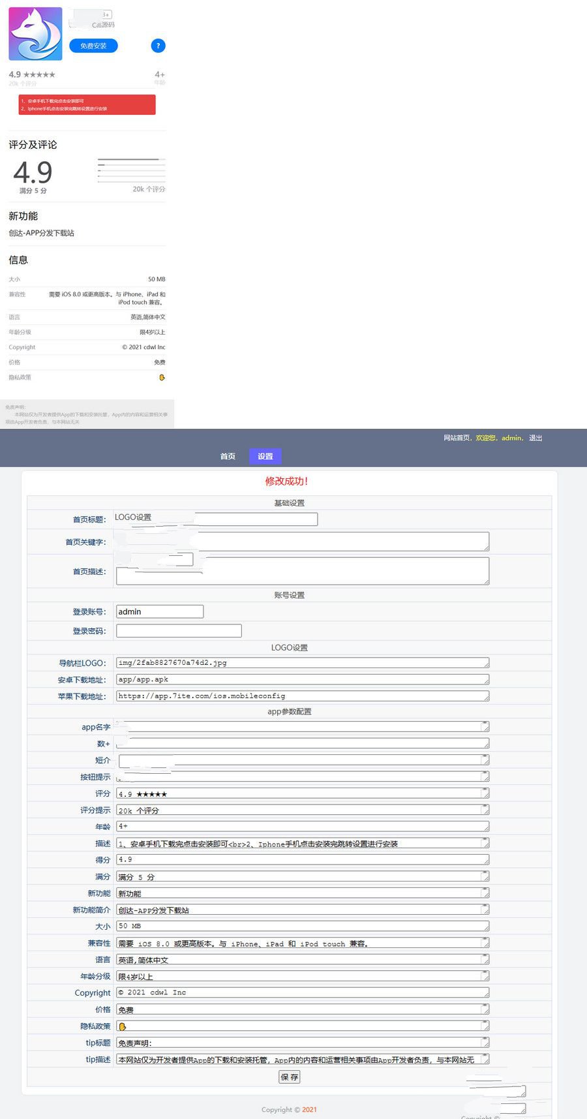Click the fox app logo icon

pos(35,34)
